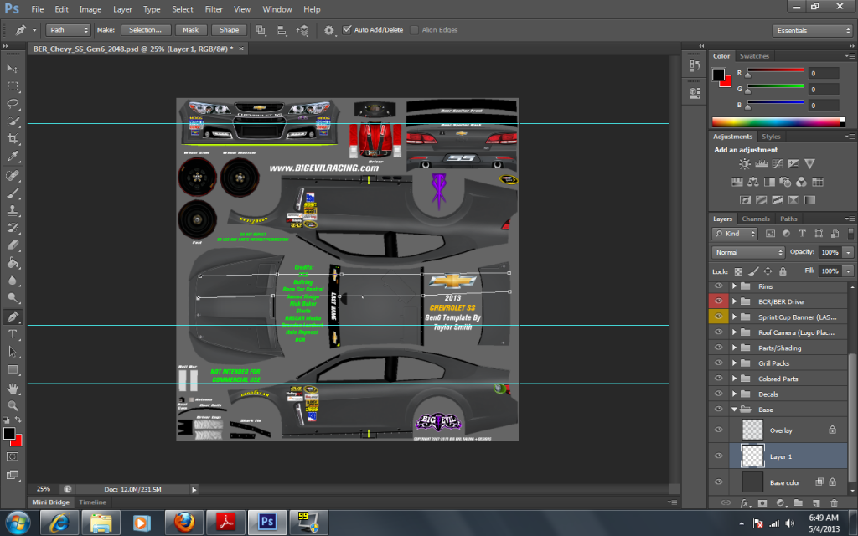Hide the Rims layer group
858x536 pixels.
[718, 286]
